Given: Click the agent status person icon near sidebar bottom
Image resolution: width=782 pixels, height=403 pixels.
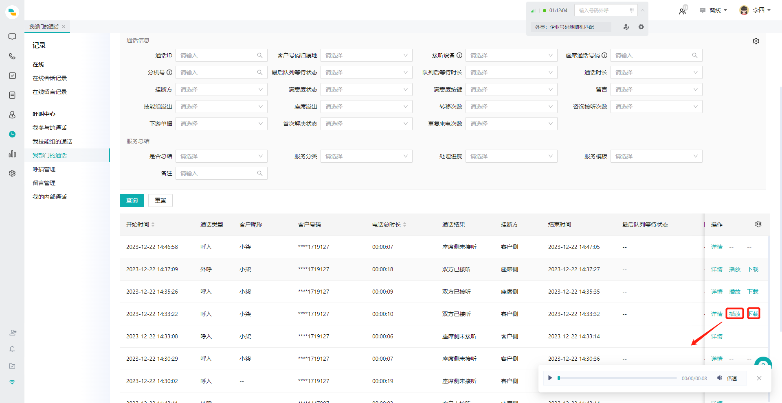Looking at the screenshot, I should pyautogui.click(x=13, y=333).
